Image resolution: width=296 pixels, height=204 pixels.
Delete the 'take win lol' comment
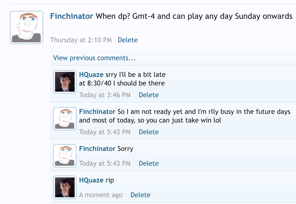coord(149,132)
